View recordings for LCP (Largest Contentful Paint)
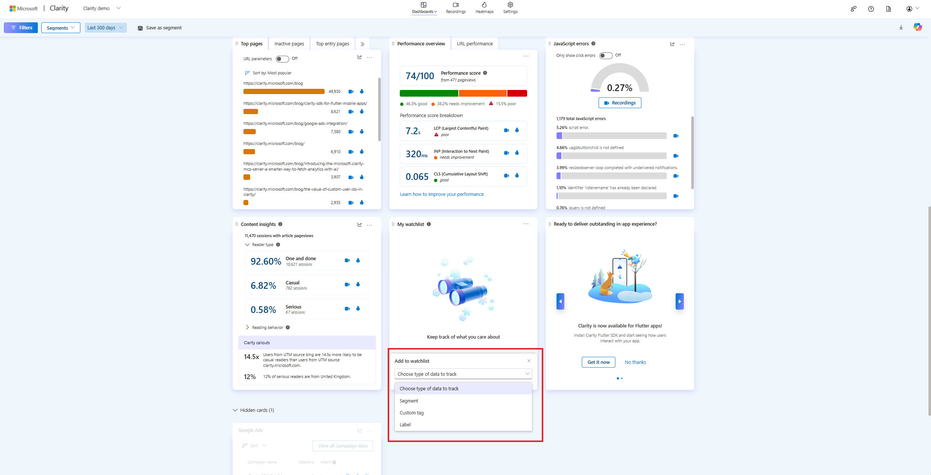The height and width of the screenshot is (475, 931). pos(506,130)
